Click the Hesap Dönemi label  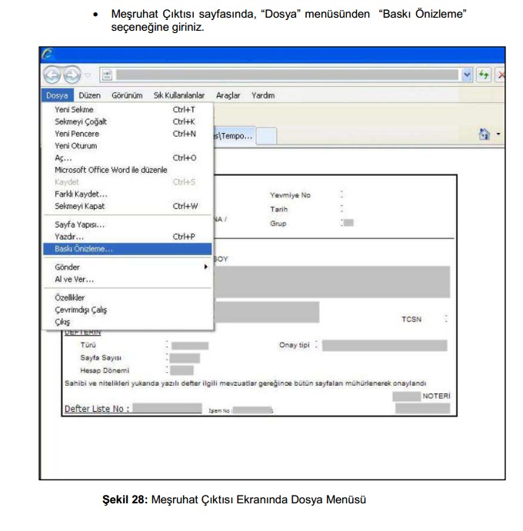105,370
